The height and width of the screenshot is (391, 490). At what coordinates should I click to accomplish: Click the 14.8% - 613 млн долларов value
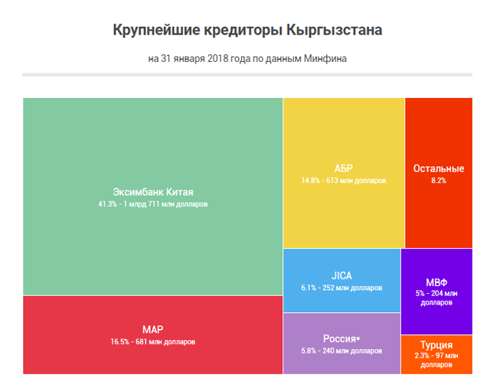(343, 181)
